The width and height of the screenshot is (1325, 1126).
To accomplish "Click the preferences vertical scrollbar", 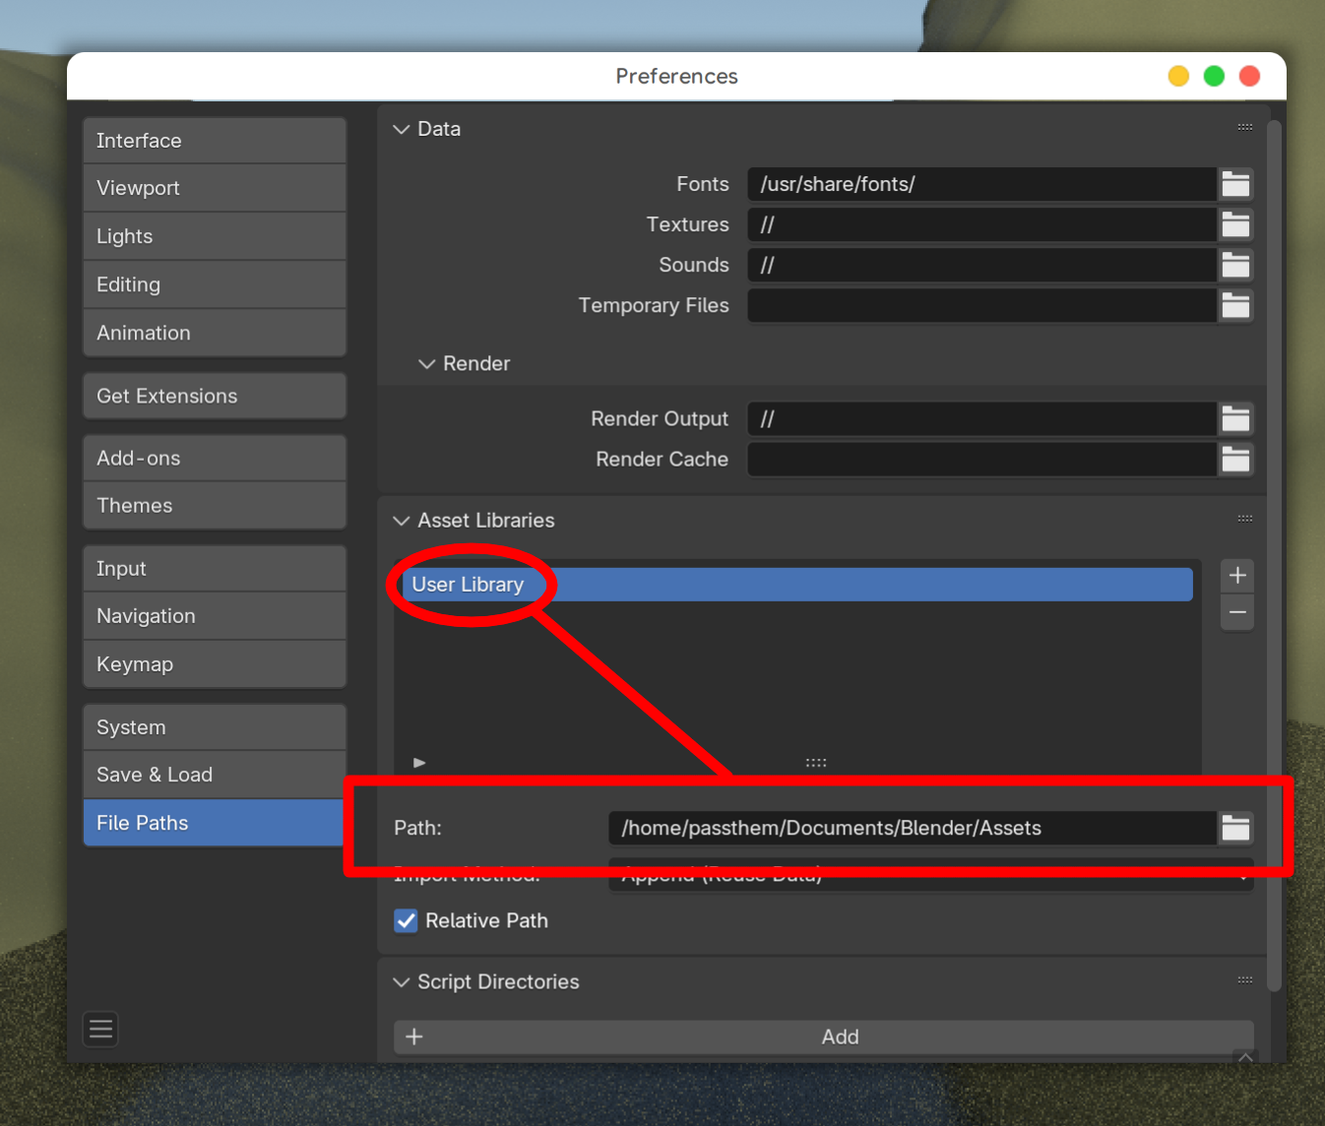I will coord(1274,556).
